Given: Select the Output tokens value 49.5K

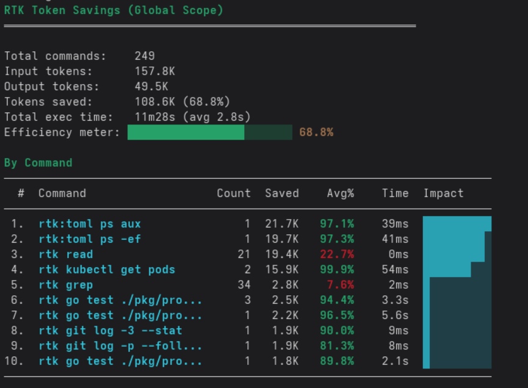Looking at the screenshot, I should point(151,86).
